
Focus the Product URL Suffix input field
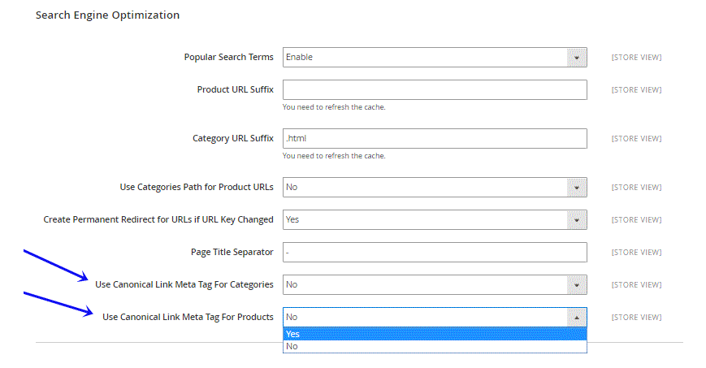pos(435,89)
